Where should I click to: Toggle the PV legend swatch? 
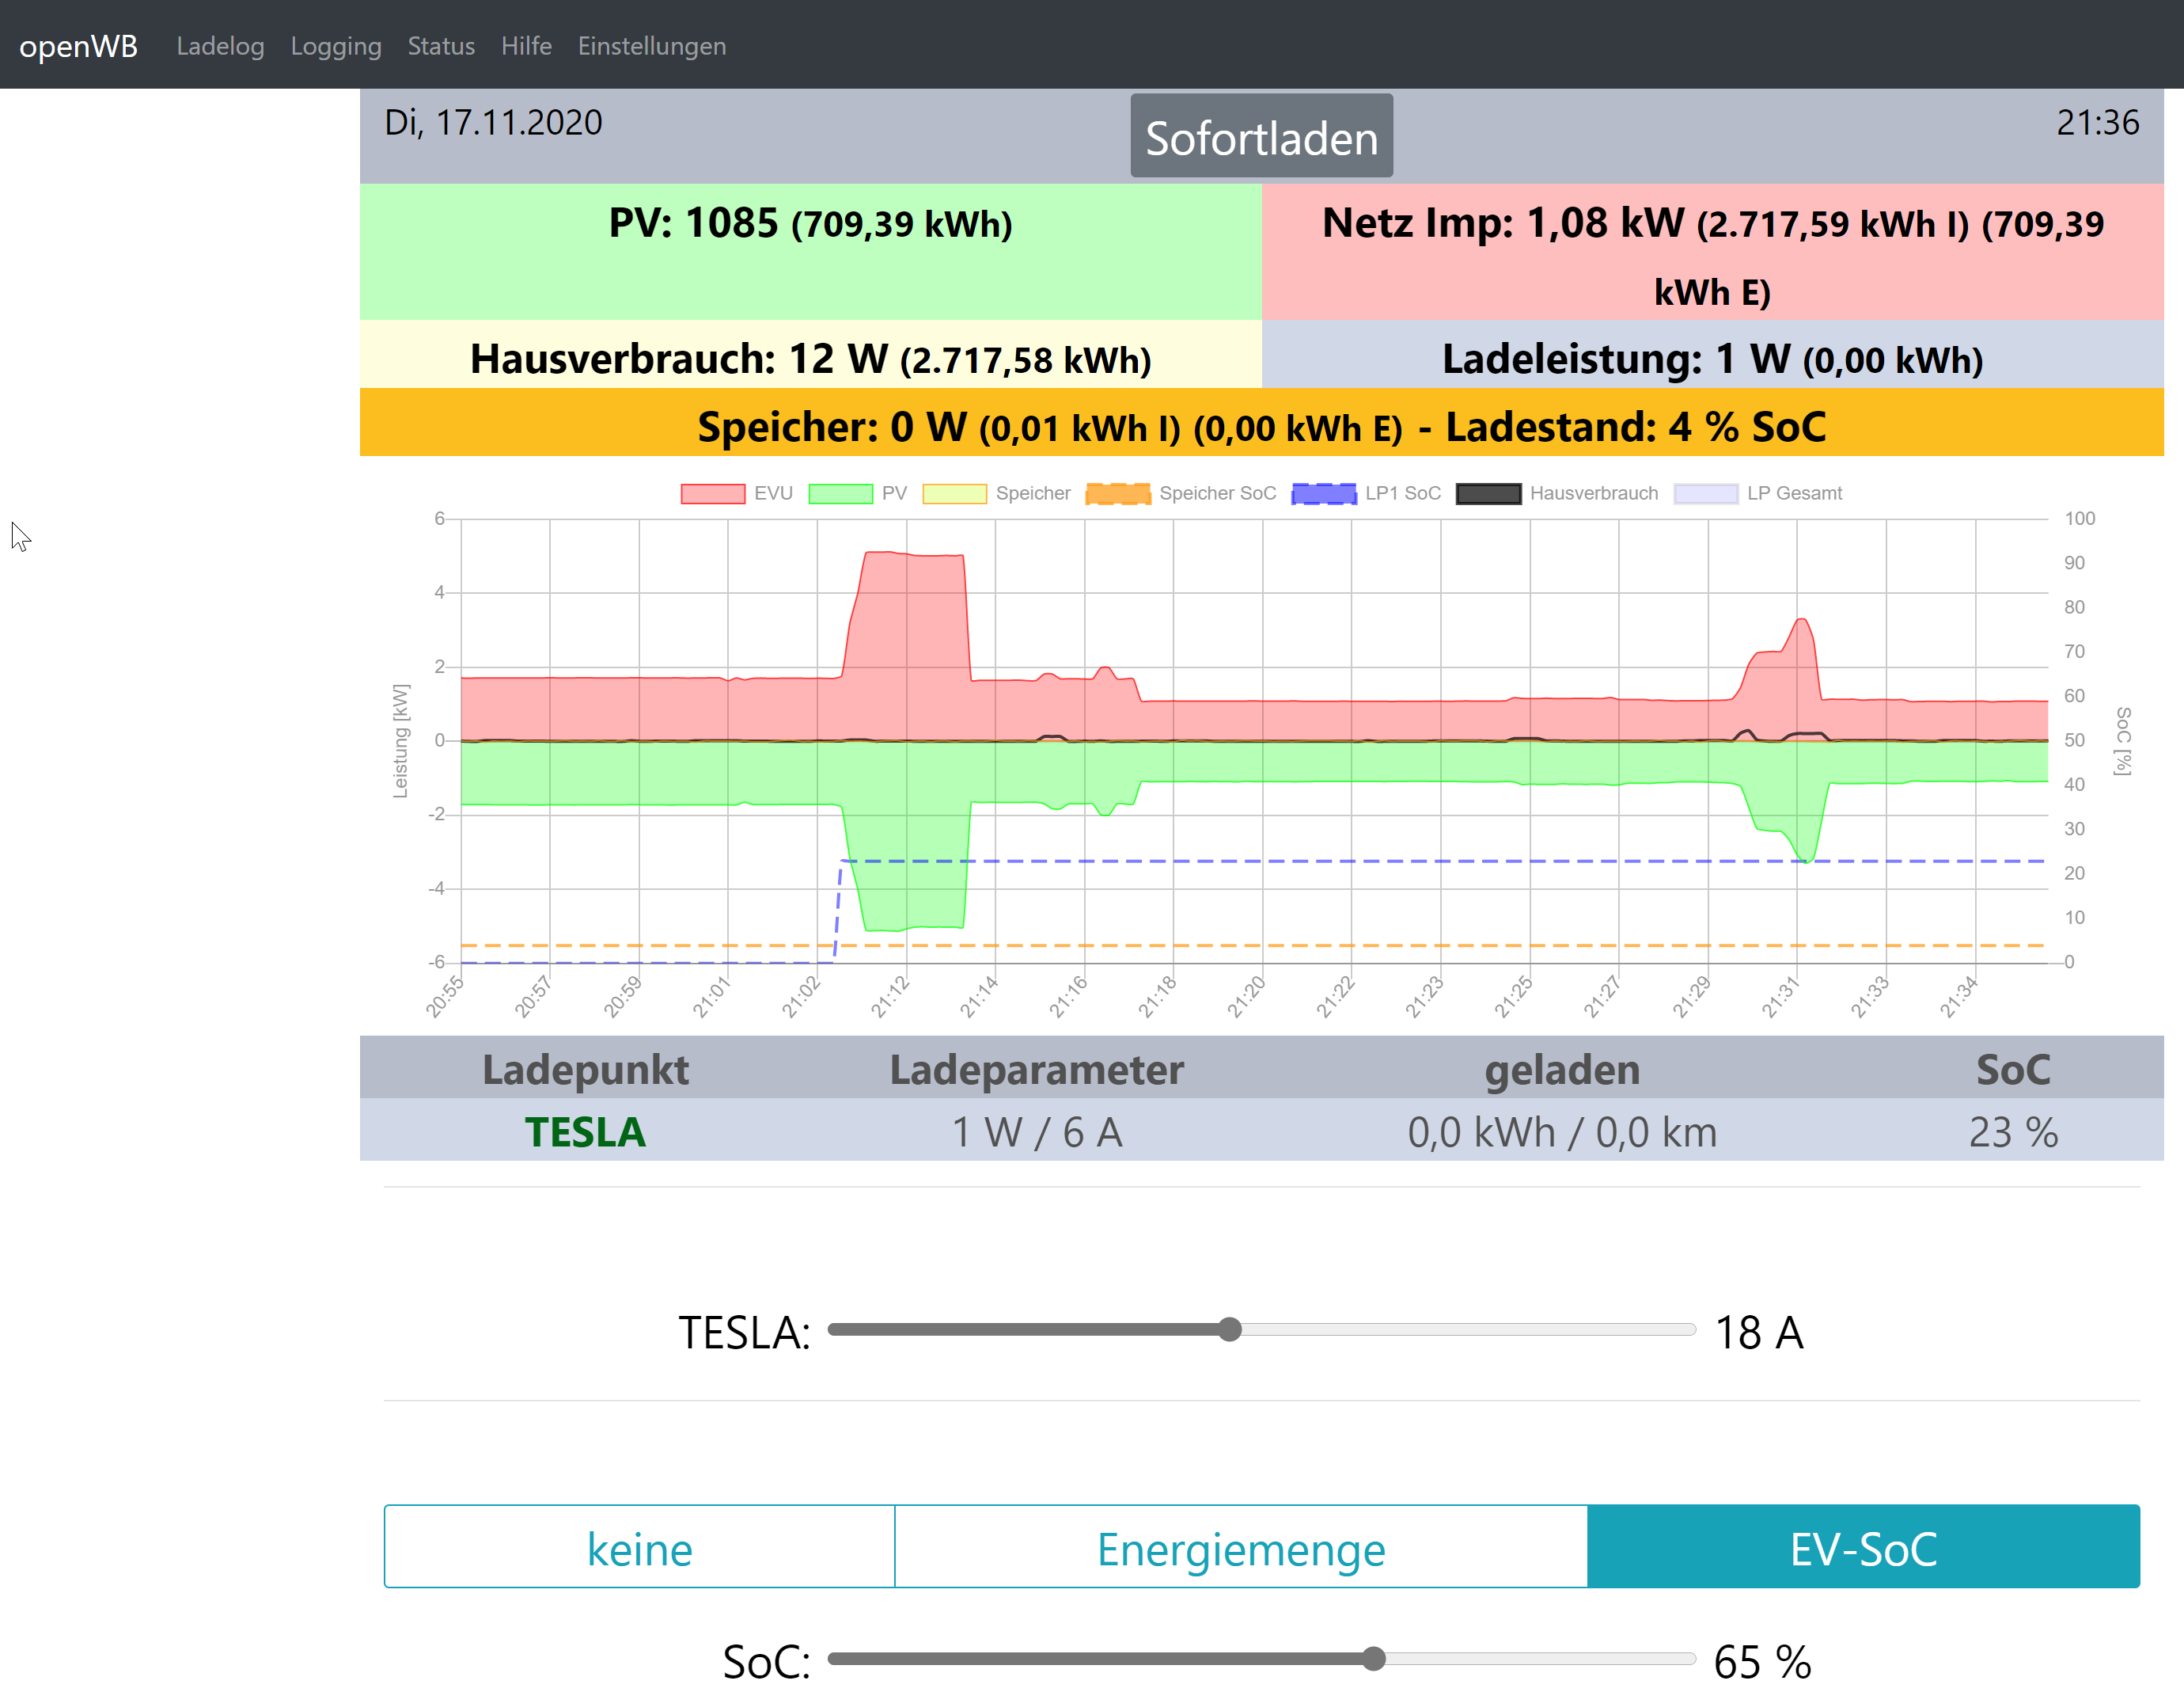[x=840, y=493]
